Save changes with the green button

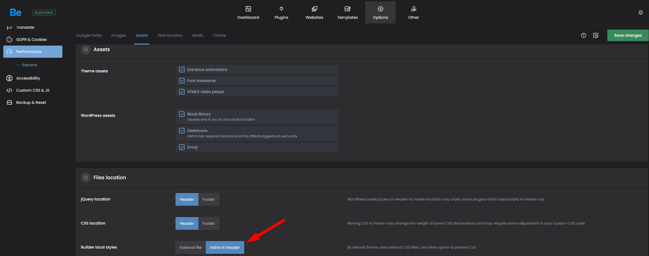(x=628, y=35)
